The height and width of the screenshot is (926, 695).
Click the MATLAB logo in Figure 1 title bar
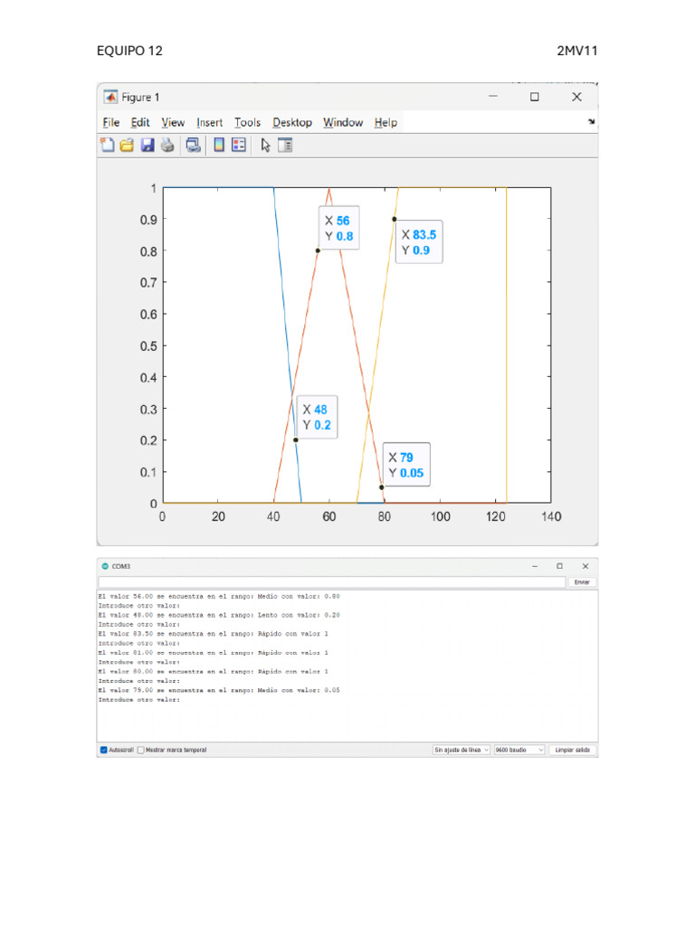pyautogui.click(x=110, y=97)
